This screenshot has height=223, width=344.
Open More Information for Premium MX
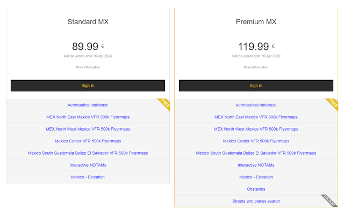(x=256, y=67)
